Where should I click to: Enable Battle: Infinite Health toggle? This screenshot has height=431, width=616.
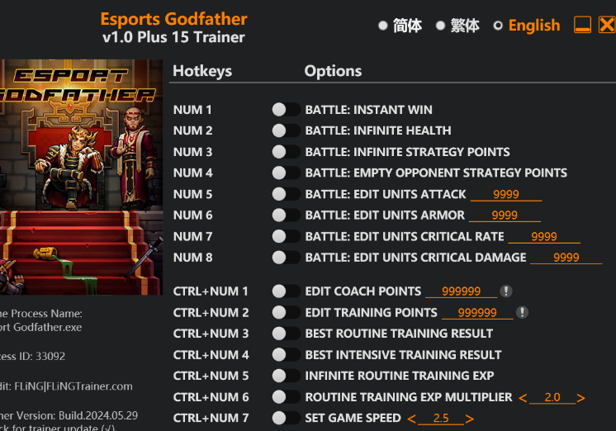coord(286,130)
